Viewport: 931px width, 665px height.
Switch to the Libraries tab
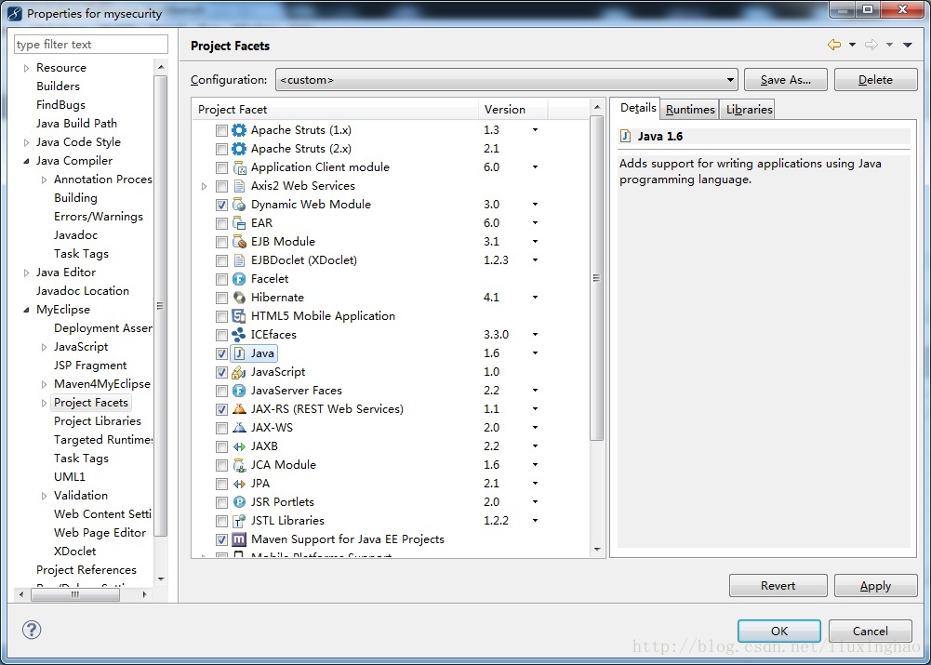click(749, 109)
